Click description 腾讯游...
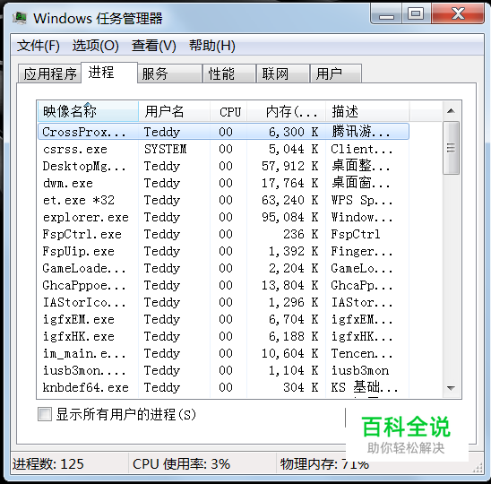The image size is (491, 484). (x=361, y=132)
